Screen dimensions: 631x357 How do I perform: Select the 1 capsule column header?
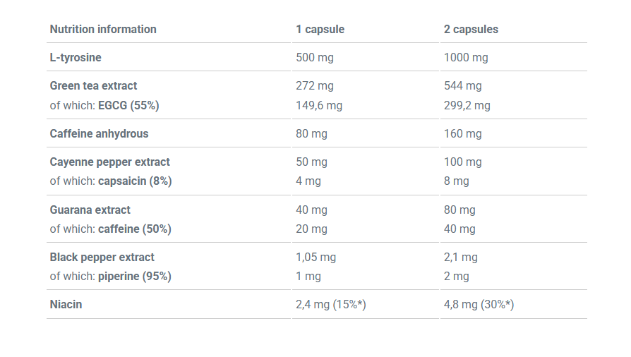point(320,30)
